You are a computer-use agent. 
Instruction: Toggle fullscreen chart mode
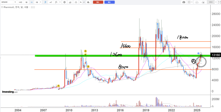(219, 2)
